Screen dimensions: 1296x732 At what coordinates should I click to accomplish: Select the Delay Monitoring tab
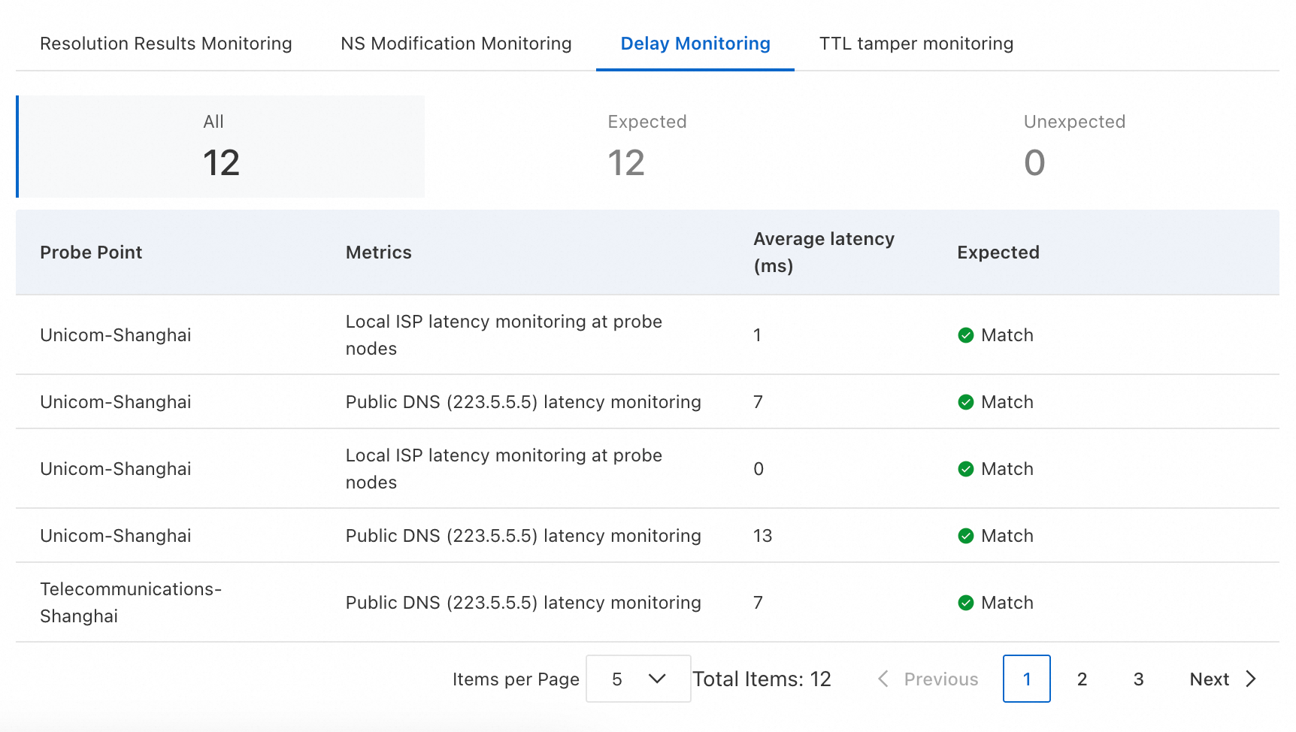point(695,44)
